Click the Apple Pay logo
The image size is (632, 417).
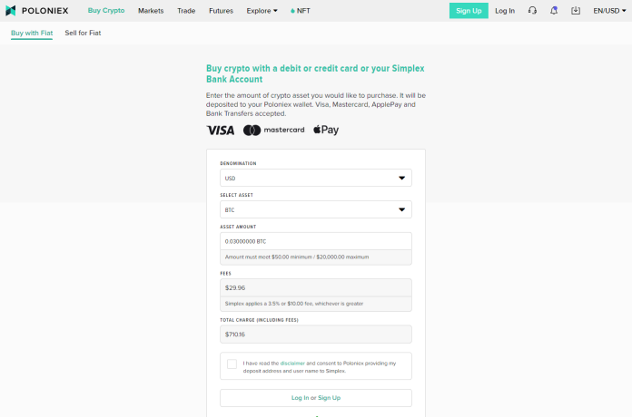point(326,131)
